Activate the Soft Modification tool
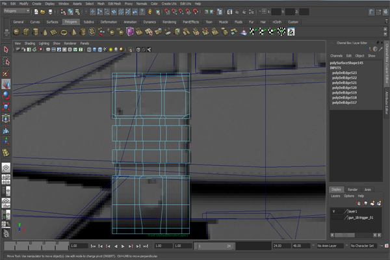 click(6, 130)
